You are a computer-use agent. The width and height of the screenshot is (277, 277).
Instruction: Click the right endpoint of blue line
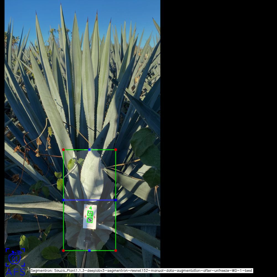pyautogui.click(x=116, y=200)
